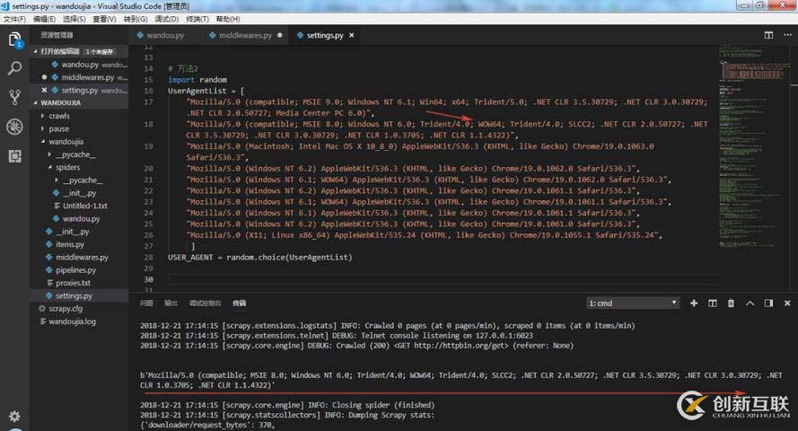
Task: Open the 调试(D) menu
Action: coord(166,19)
